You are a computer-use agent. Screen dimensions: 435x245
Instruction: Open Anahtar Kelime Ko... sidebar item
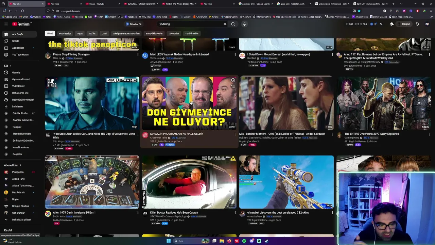(x=20, y=120)
